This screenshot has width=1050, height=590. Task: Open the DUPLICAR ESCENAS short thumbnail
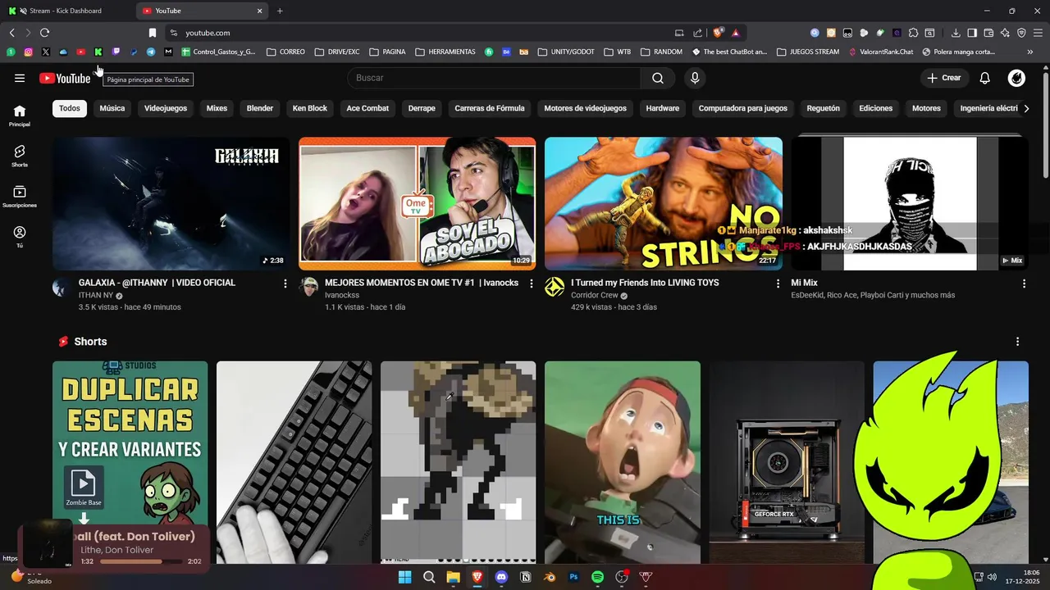[x=130, y=462]
